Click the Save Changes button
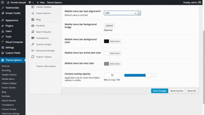The image size is (205, 115). [x=160, y=91]
